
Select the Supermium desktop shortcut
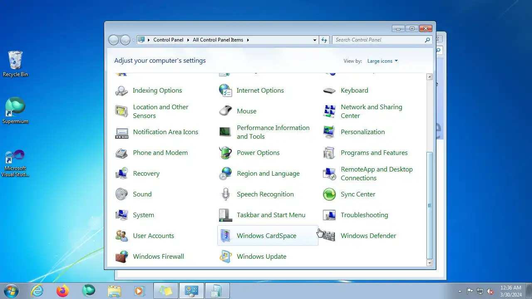pos(15,111)
